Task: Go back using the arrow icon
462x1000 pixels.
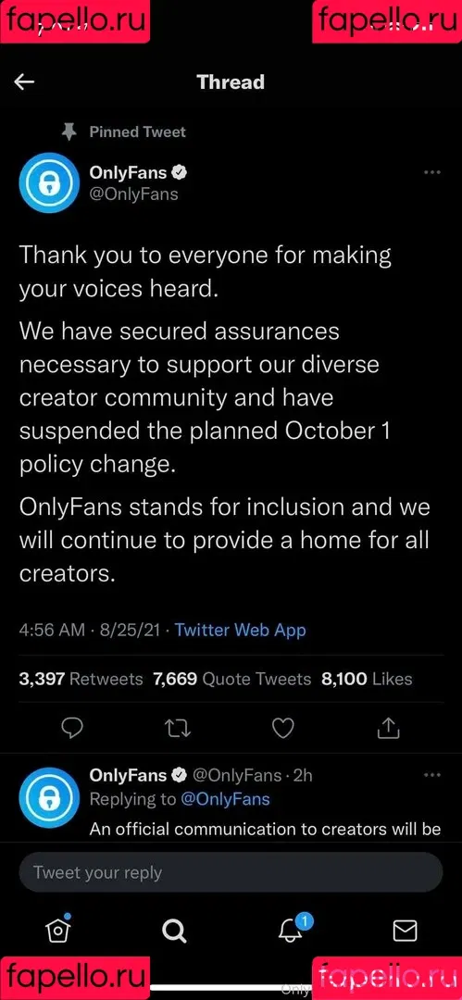Action: [x=24, y=81]
